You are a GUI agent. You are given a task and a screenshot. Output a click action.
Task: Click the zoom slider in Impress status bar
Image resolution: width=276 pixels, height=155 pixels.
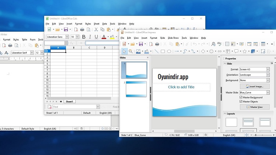tap(262, 135)
